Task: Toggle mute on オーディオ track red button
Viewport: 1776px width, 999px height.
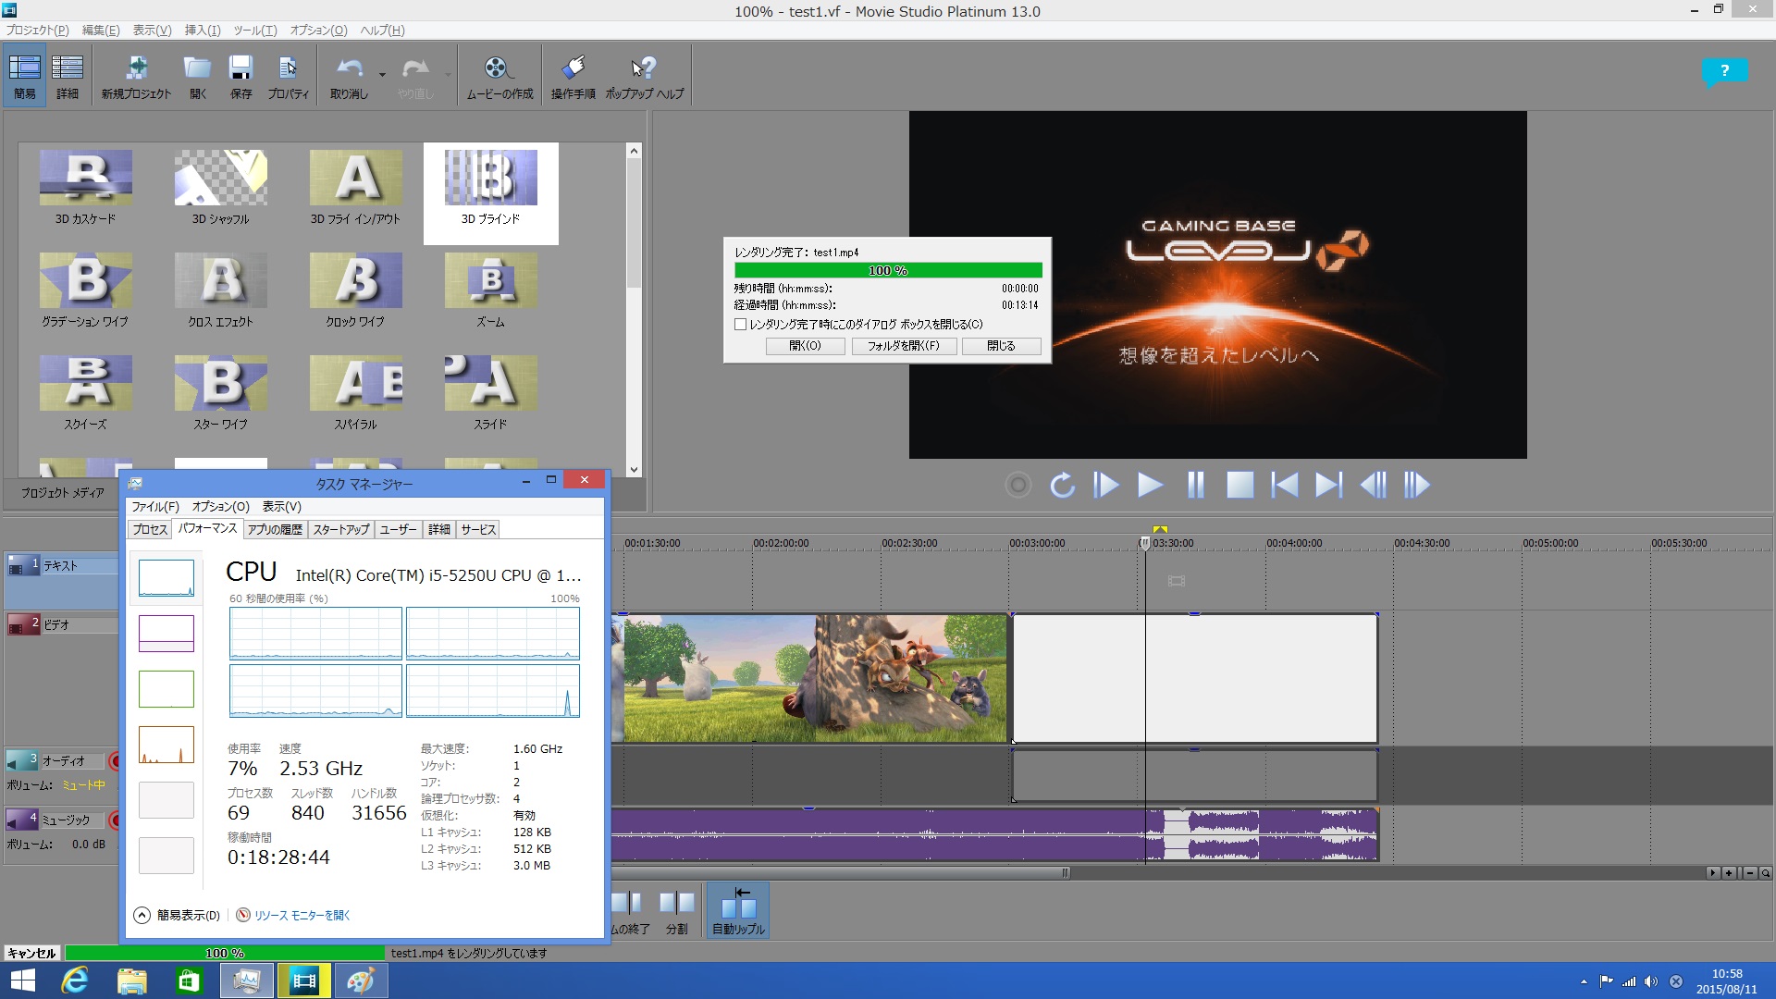Action: (115, 761)
